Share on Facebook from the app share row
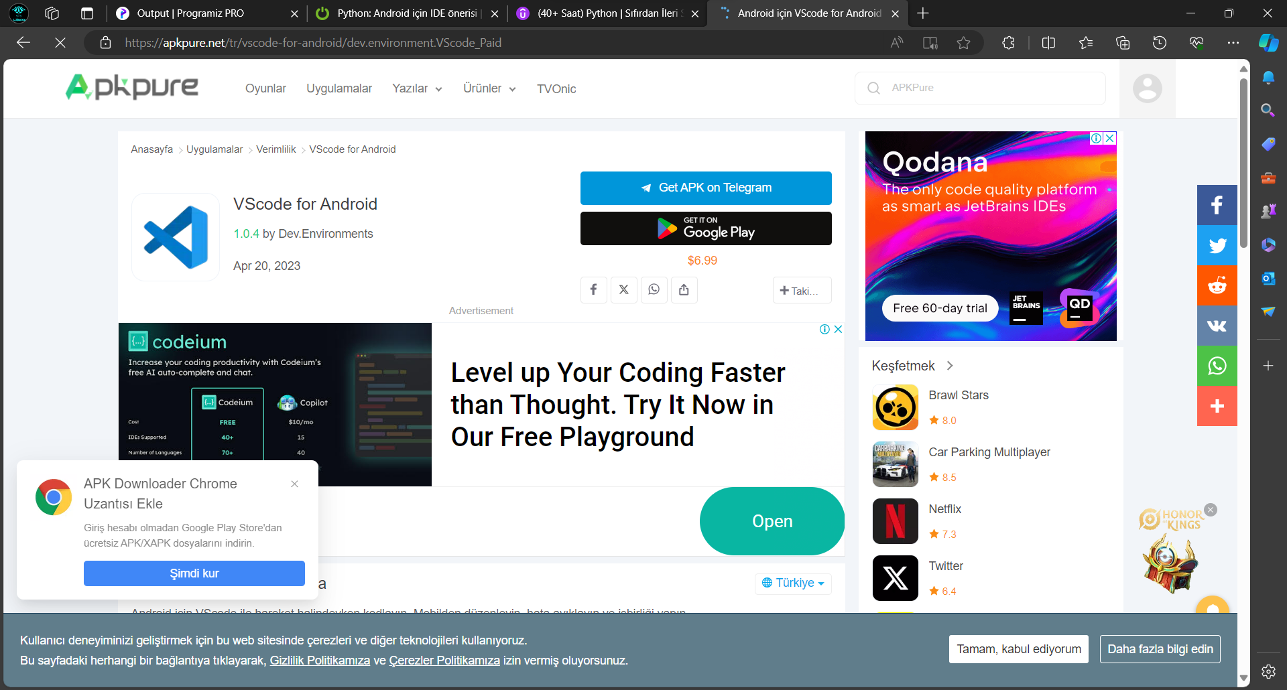This screenshot has height=690, width=1287. 593,289
